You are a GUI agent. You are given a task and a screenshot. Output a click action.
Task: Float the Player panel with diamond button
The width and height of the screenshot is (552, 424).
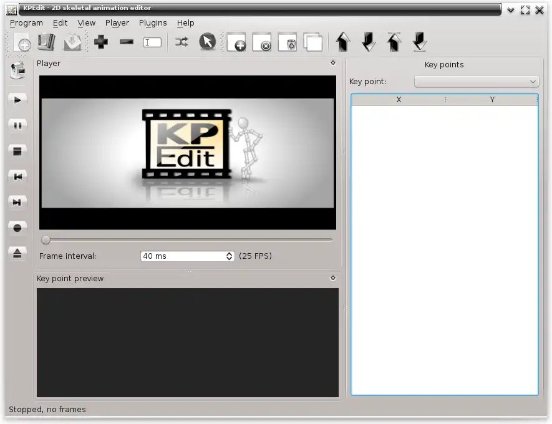point(333,63)
